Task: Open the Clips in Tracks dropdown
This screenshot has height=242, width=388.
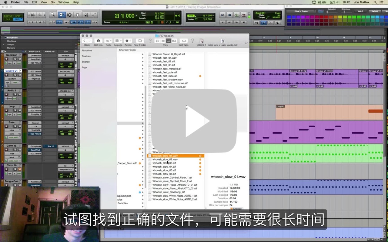Action: pyautogui.click(x=301, y=11)
